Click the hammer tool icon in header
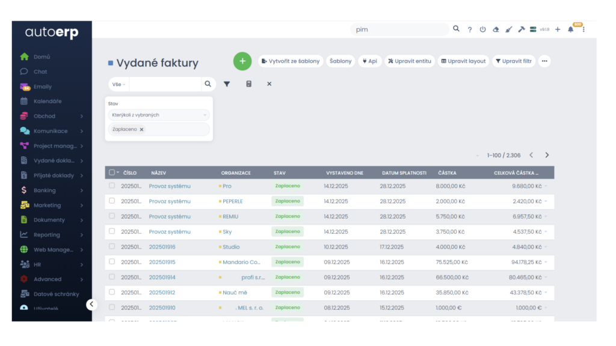Screen dimensions: 616x346 coord(521,29)
